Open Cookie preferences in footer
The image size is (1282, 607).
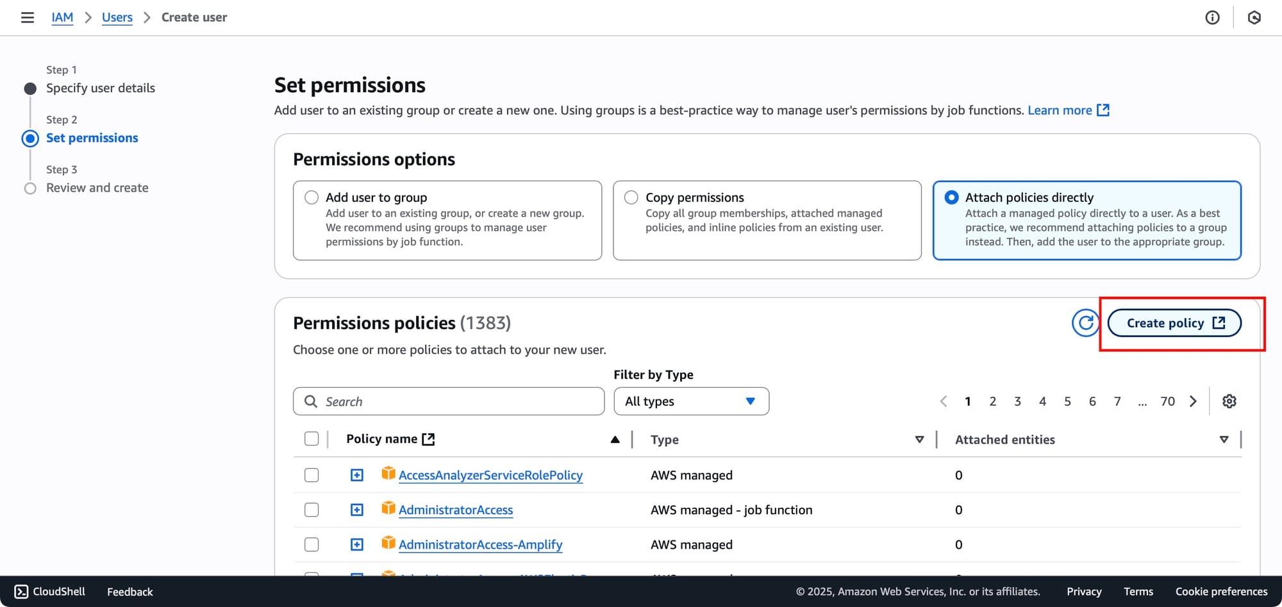(1221, 592)
